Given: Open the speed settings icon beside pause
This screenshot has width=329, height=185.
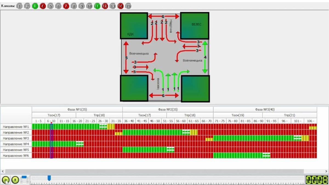Looking at the screenshot, I should [x=24, y=180].
